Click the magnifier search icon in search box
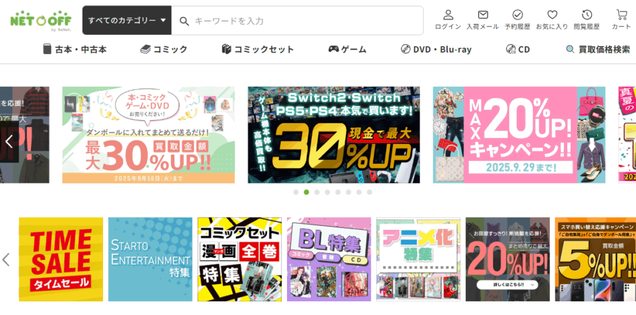The height and width of the screenshot is (315, 636). [184, 21]
